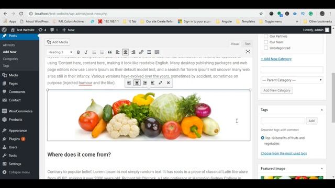
Task: Open the Plugins menu
Action: [14, 139]
